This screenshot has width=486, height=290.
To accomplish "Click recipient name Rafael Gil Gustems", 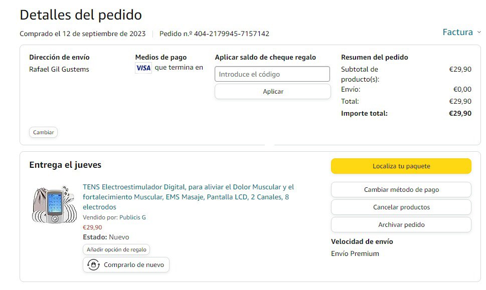I will click(x=59, y=69).
